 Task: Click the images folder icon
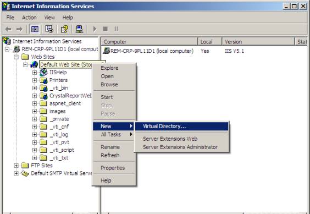43,111
